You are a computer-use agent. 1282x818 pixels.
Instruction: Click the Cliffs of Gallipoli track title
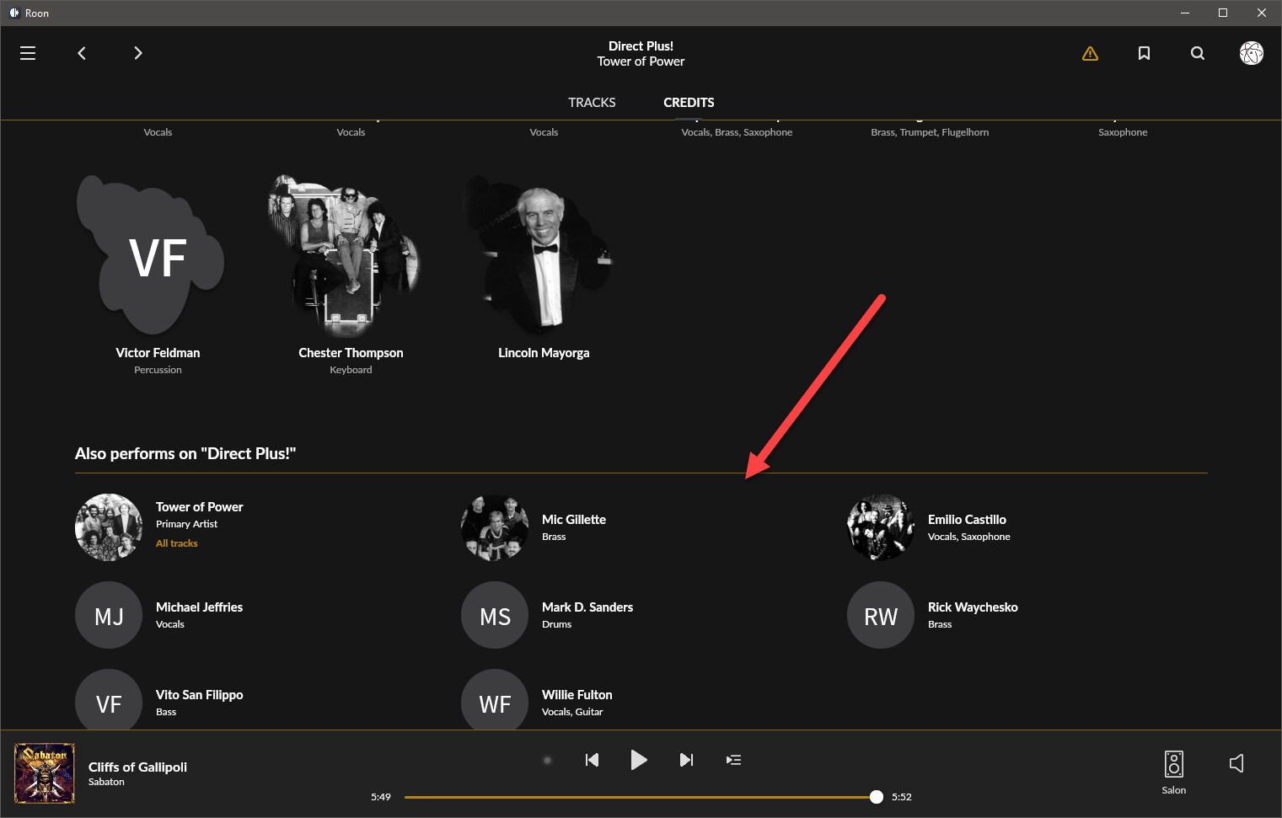(137, 767)
